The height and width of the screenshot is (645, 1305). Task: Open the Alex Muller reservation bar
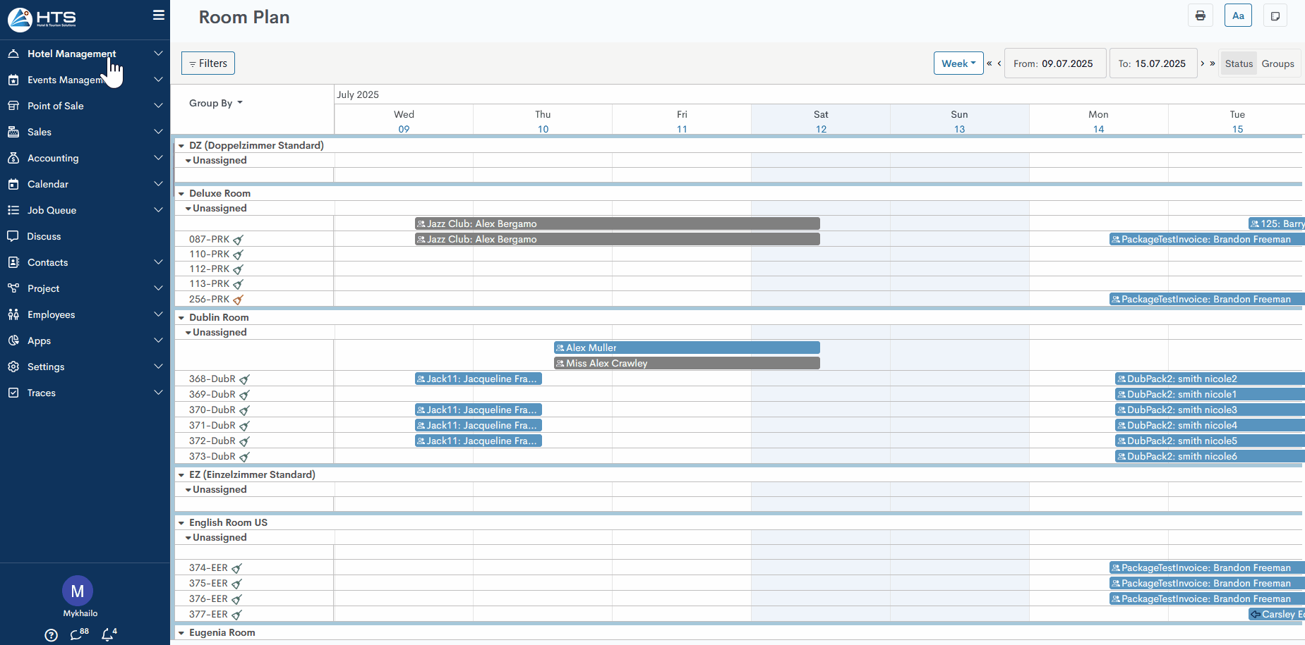click(686, 348)
